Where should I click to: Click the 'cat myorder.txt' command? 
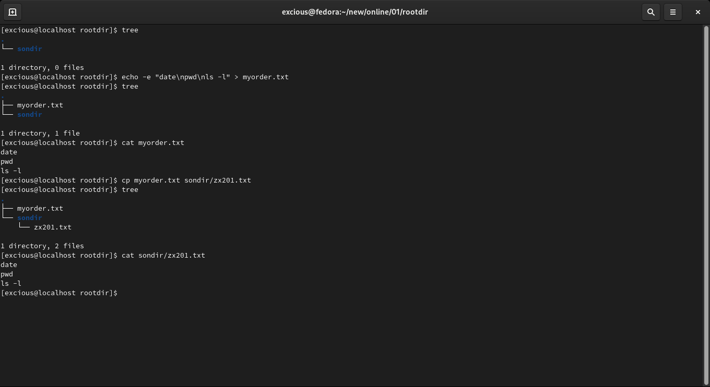(x=153, y=142)
